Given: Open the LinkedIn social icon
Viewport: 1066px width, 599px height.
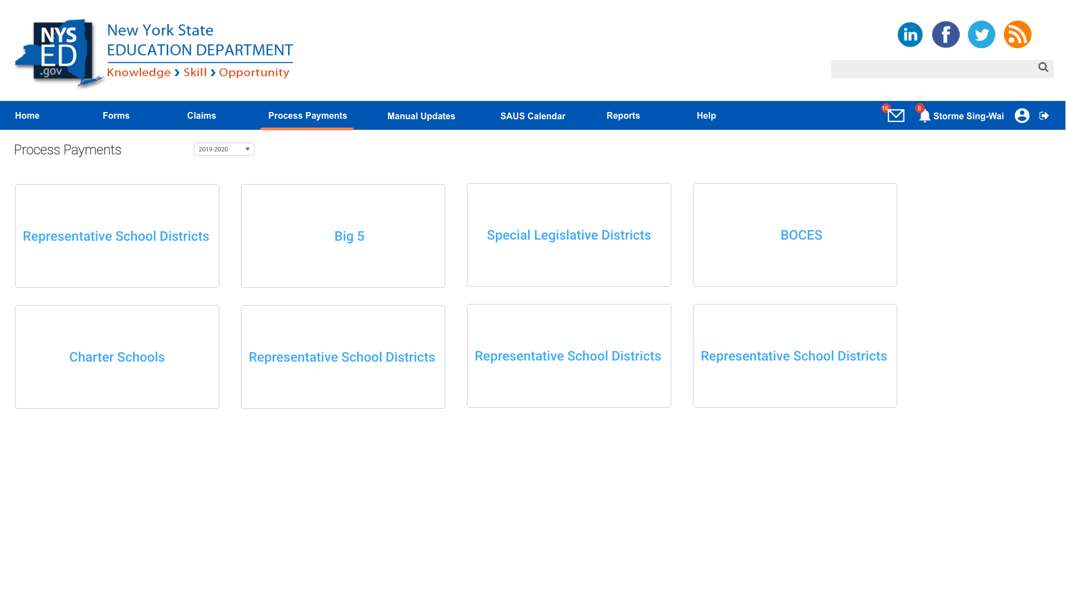Looking at the screenshot, I should click(x=910, y=34).
